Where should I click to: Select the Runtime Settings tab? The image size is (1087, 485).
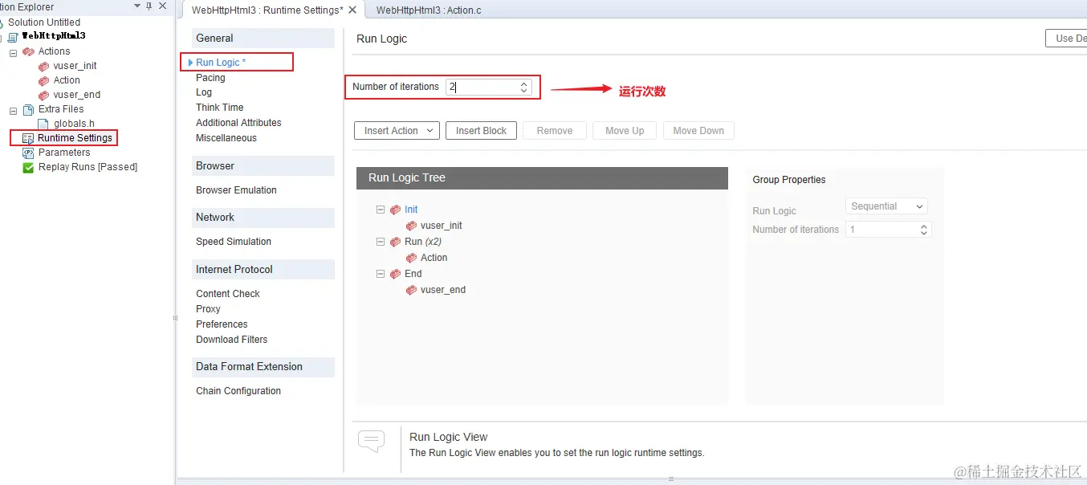click(x=267, y=10)
